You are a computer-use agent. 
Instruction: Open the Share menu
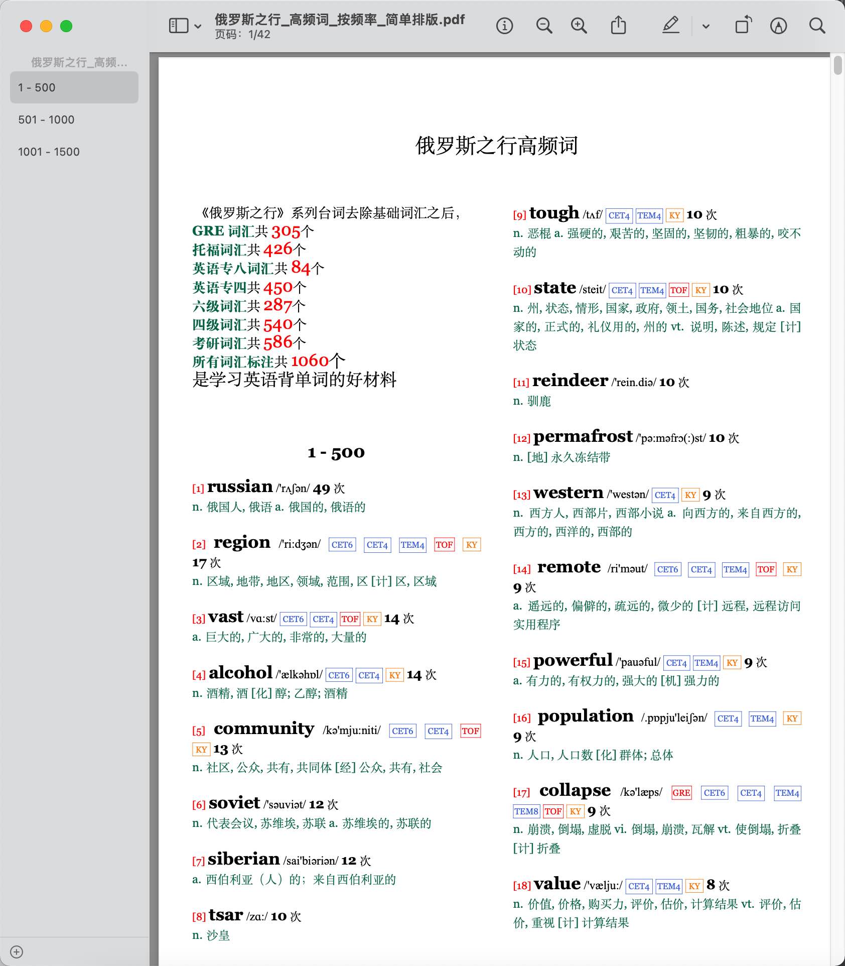click(x=618, y=25)
